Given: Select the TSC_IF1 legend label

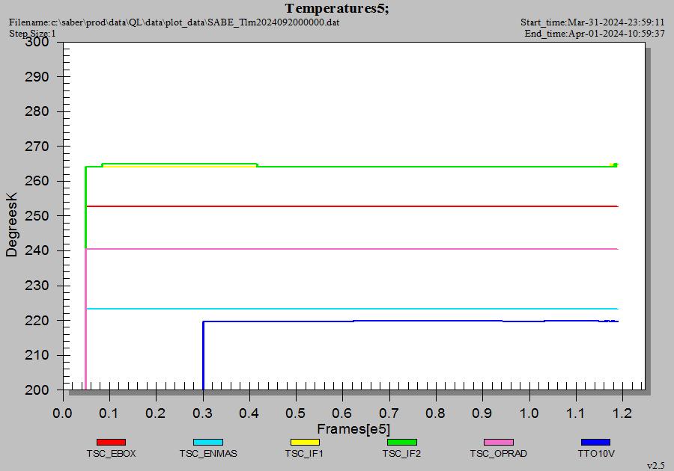Looking at the screenshot, I should click(x=304, y=453).
